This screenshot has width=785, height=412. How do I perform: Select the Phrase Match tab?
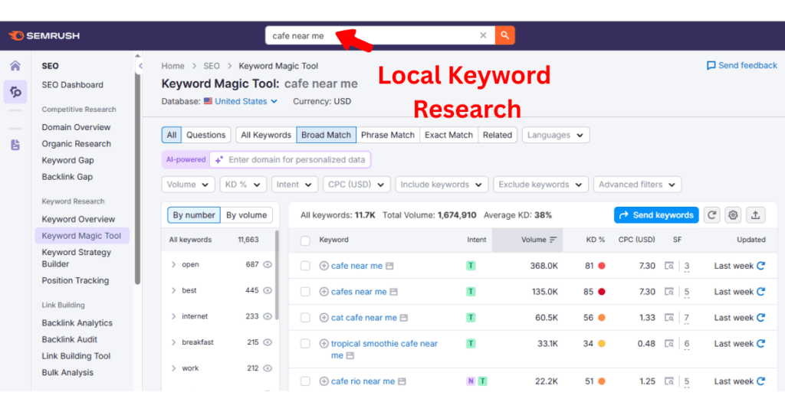click(387, 135)
